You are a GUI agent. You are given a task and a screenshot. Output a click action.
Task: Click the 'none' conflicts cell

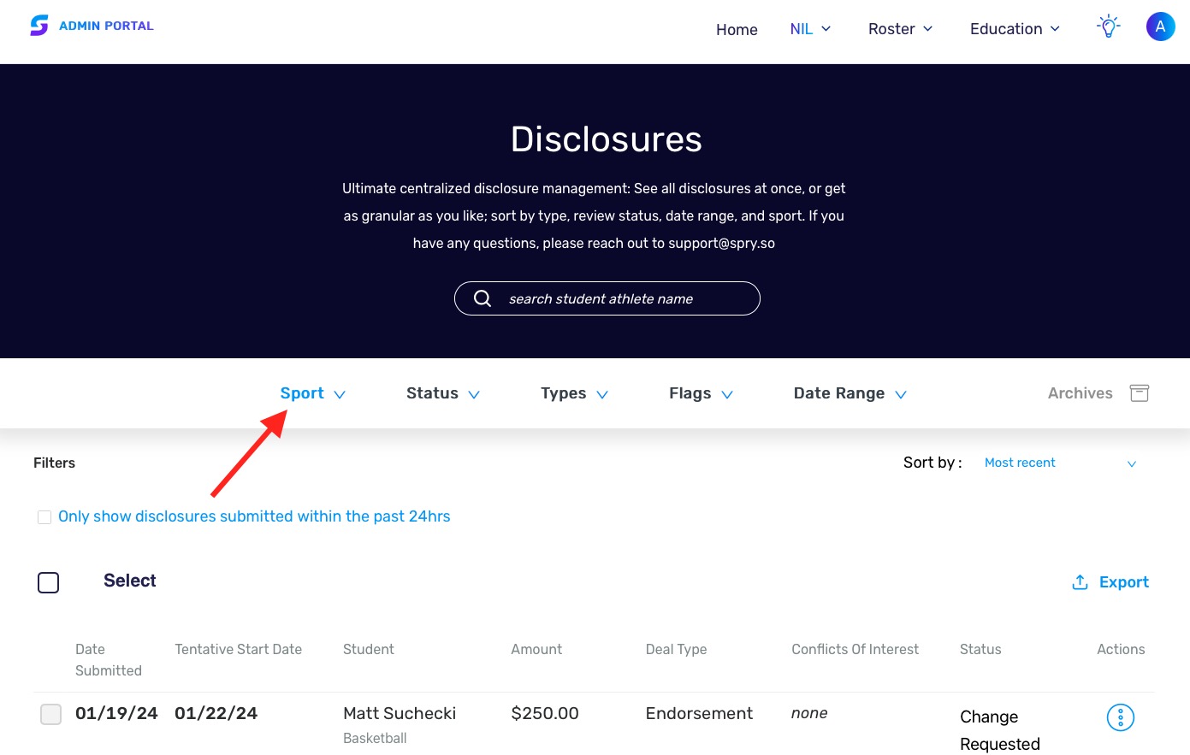(x=809, y=713)
